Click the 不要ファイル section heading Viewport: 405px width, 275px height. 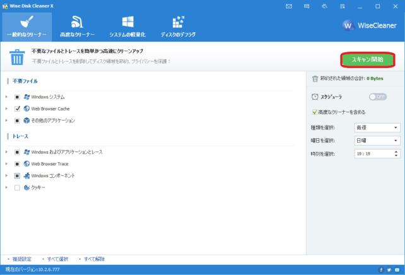(25, 81)
